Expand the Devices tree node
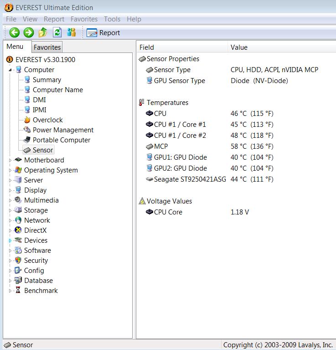 point(10,240)
